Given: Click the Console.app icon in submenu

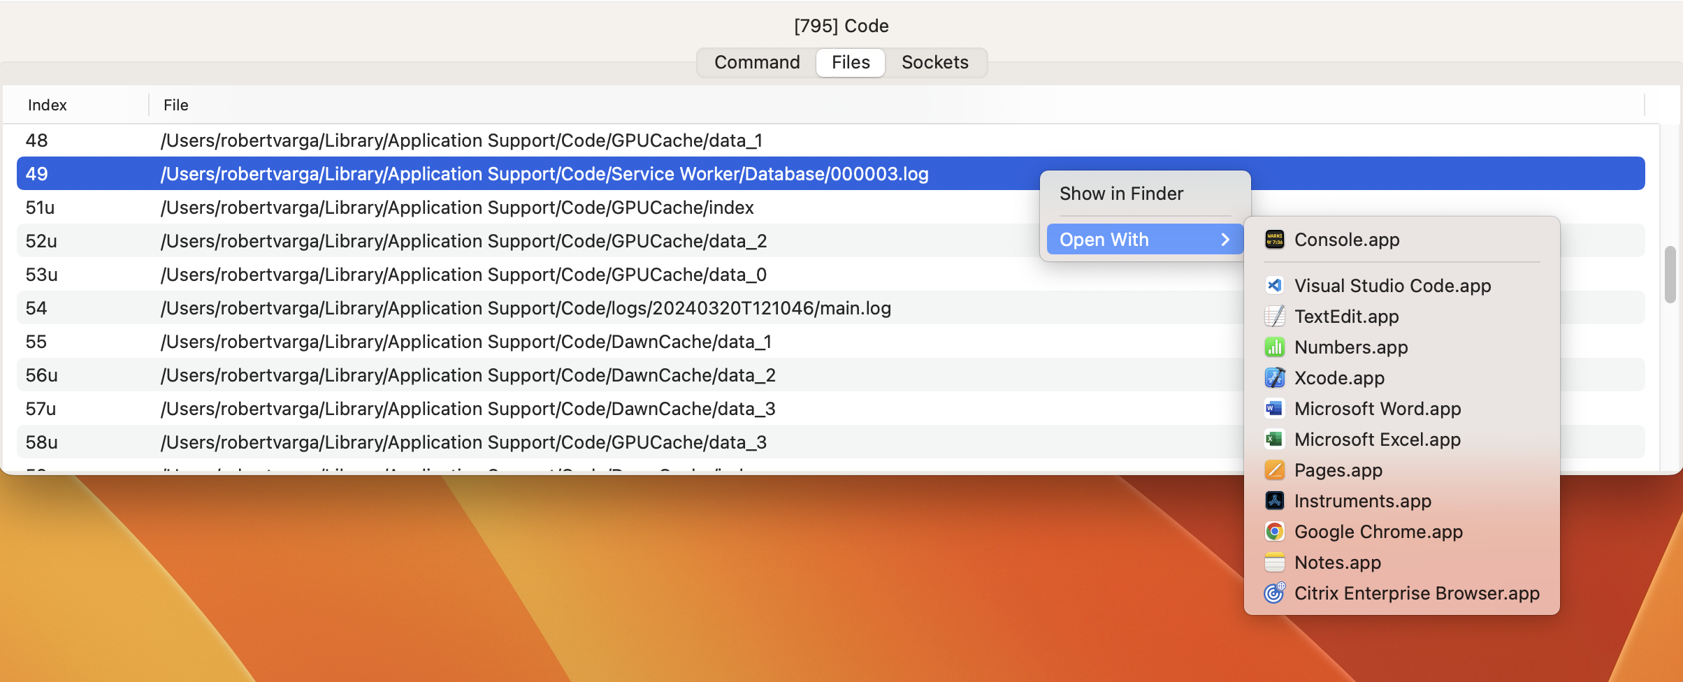Looking at the screenshot, I should pyautogui.click(x=1274, y=240).
